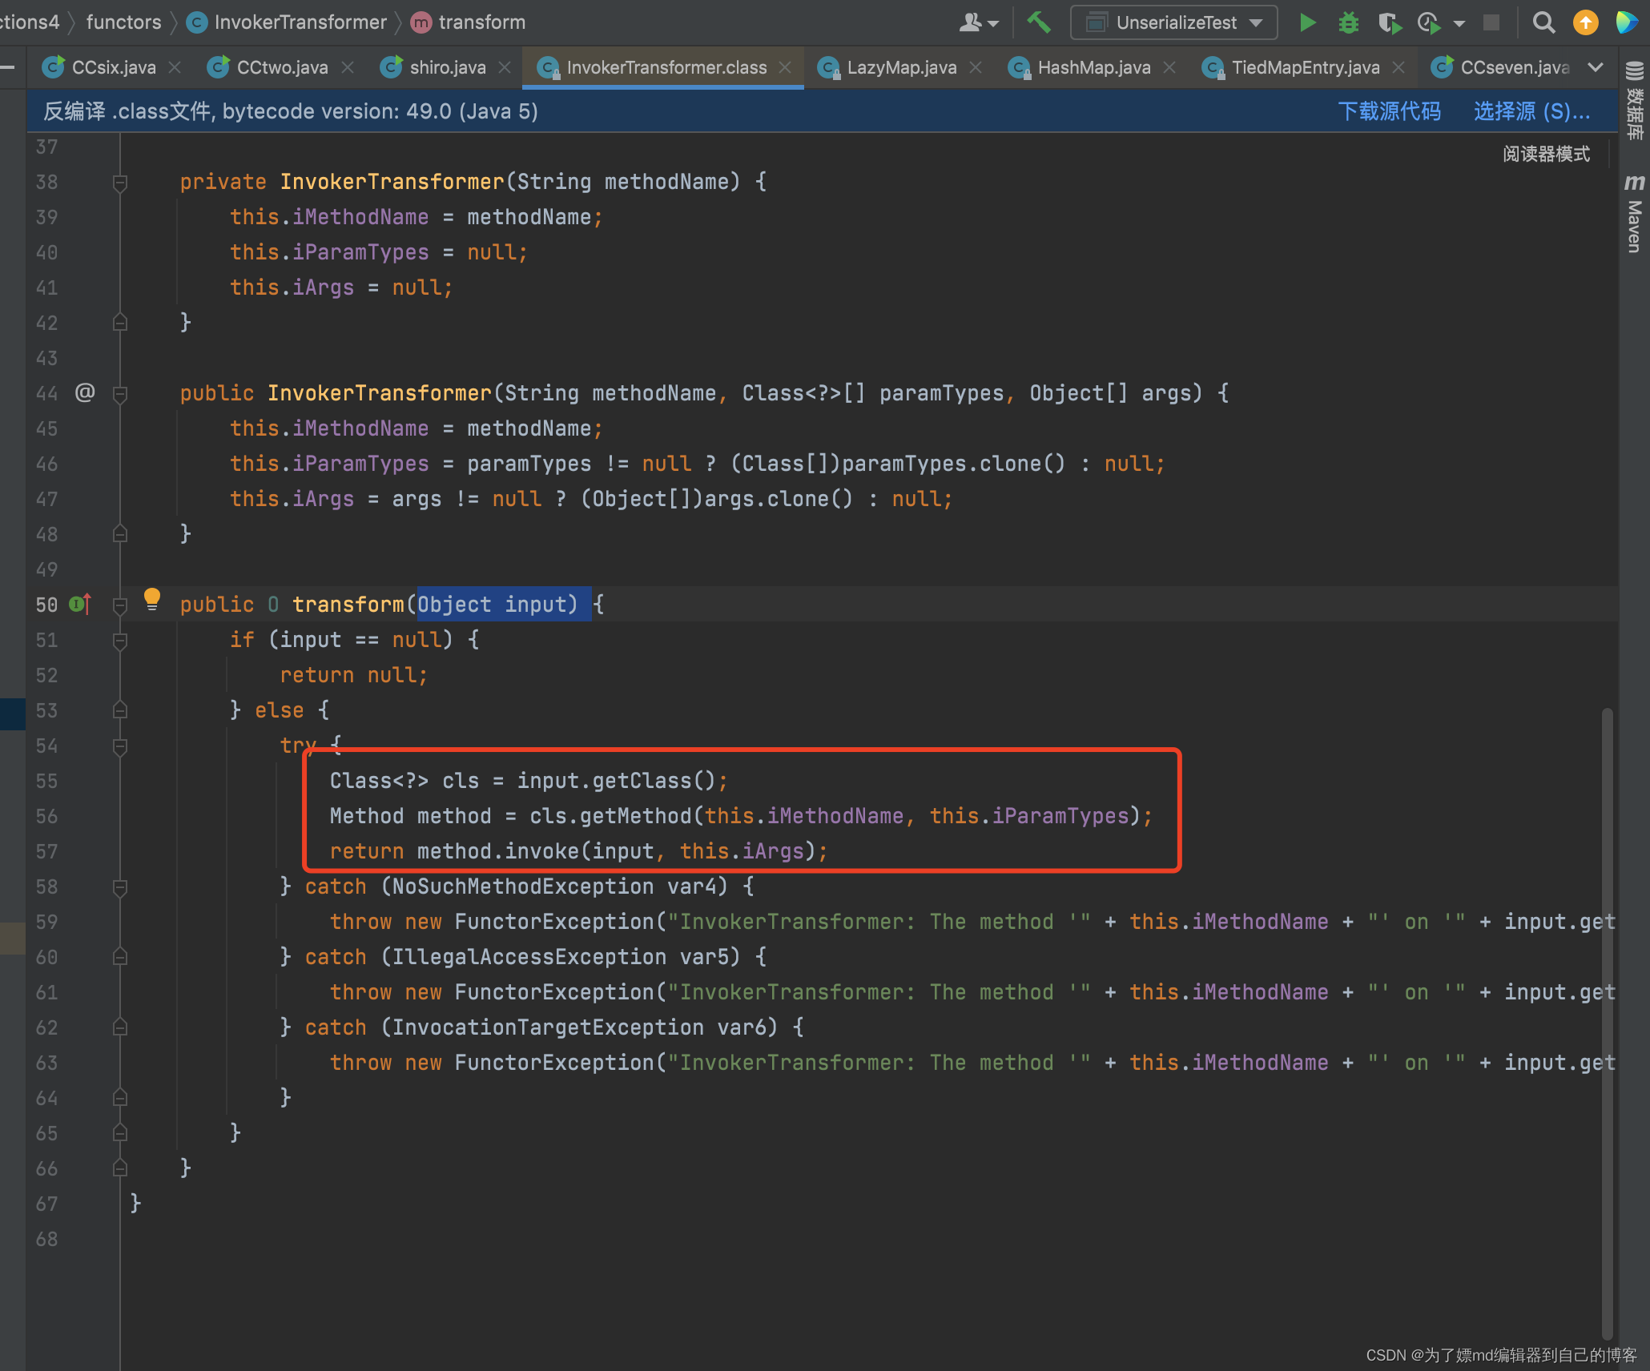Close the CCsix.java tab
The image size is (1650, 1371).
click(x=175, y=67)
